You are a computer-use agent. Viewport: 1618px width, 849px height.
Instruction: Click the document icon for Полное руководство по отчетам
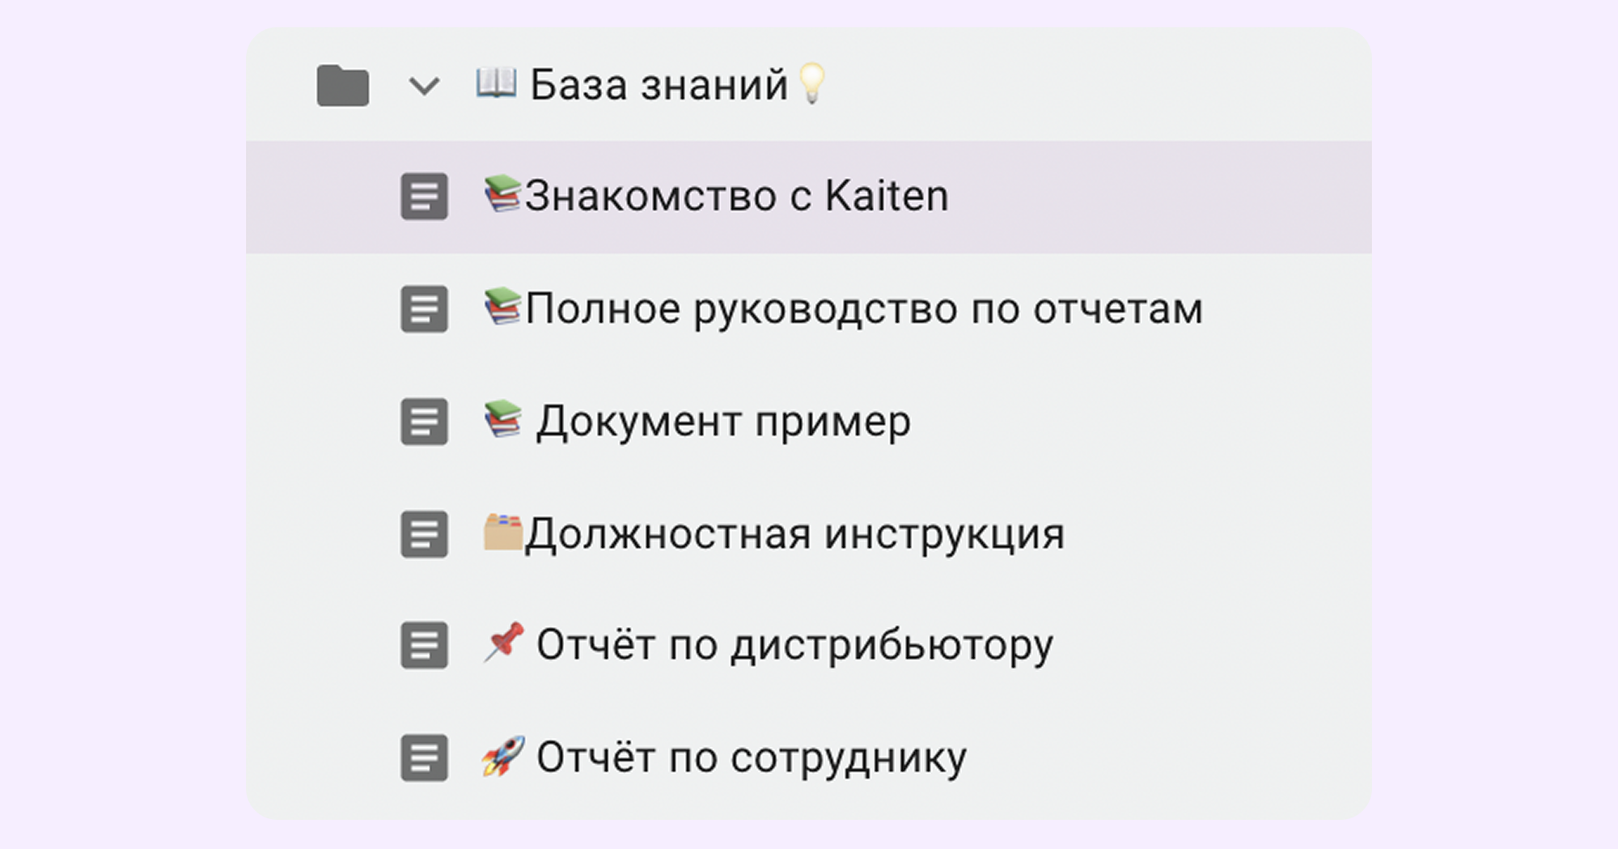point(424,309)
